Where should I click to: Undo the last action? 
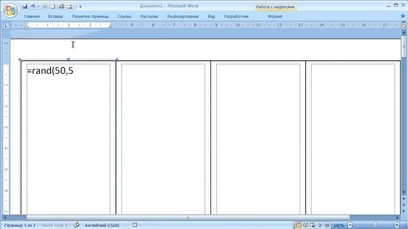[x=33, y=6]
